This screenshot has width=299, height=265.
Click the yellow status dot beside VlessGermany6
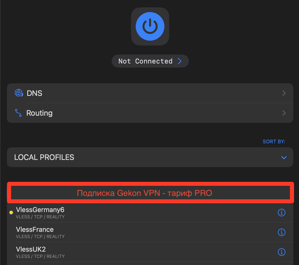click(11, 212)
